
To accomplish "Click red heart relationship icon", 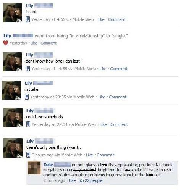I will [6, 43].
